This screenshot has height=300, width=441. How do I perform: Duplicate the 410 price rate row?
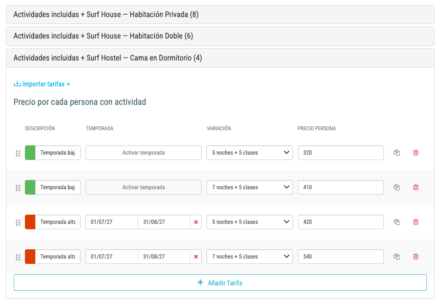pyautogui.click(x=397, y=187)
